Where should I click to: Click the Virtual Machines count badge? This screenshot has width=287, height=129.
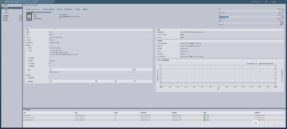20,16
